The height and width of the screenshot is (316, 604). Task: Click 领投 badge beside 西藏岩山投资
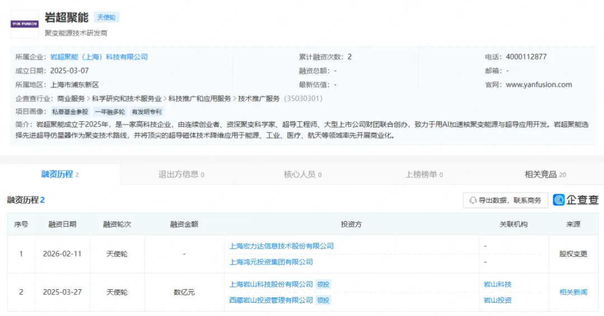(323, 300)
